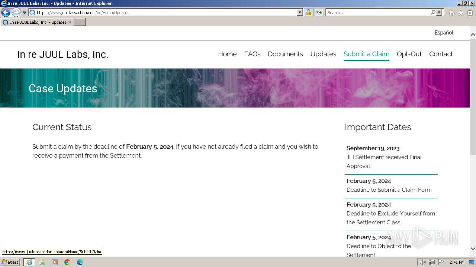Click the volume speaker tray icon
The width and height of the screenshot is (476, 267).
point(423,262)
